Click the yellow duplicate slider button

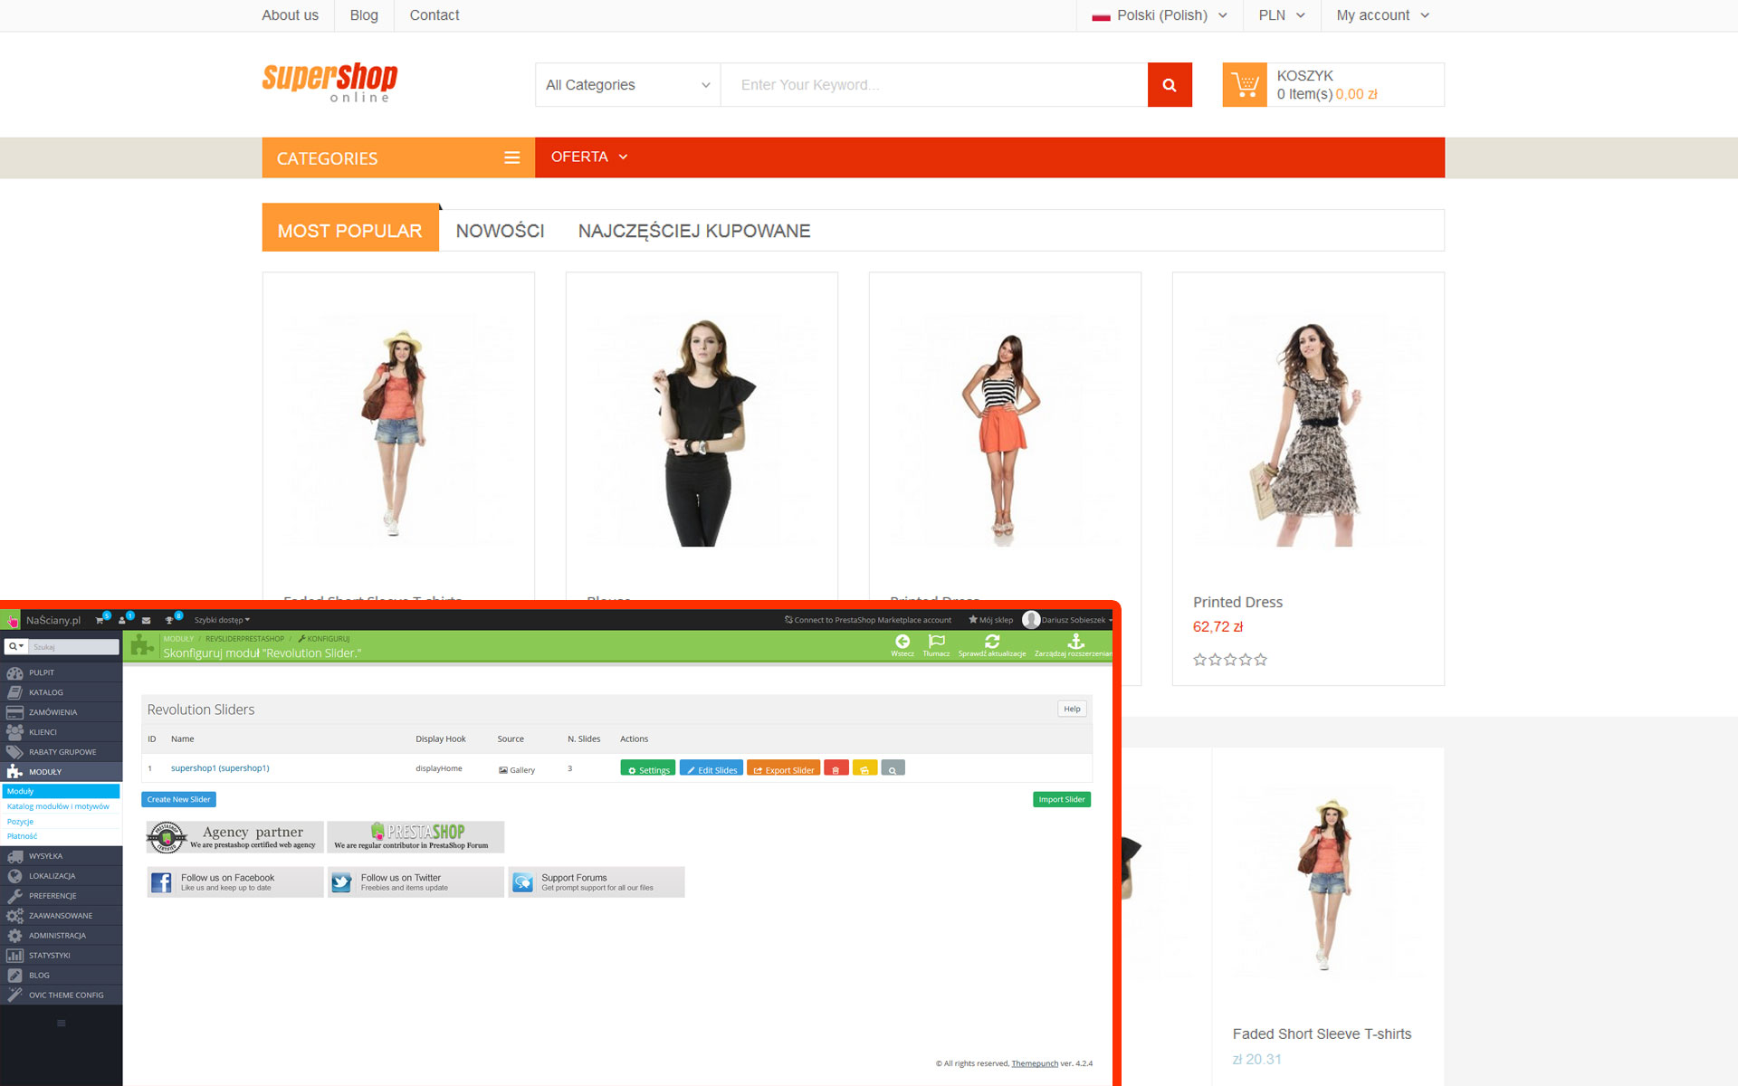(x=864, y=768)
